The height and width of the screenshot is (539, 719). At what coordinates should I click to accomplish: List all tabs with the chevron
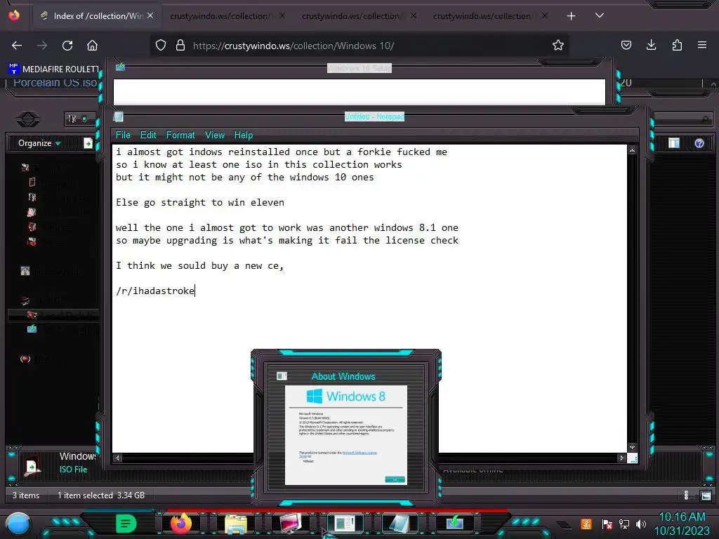coord(600,15)
